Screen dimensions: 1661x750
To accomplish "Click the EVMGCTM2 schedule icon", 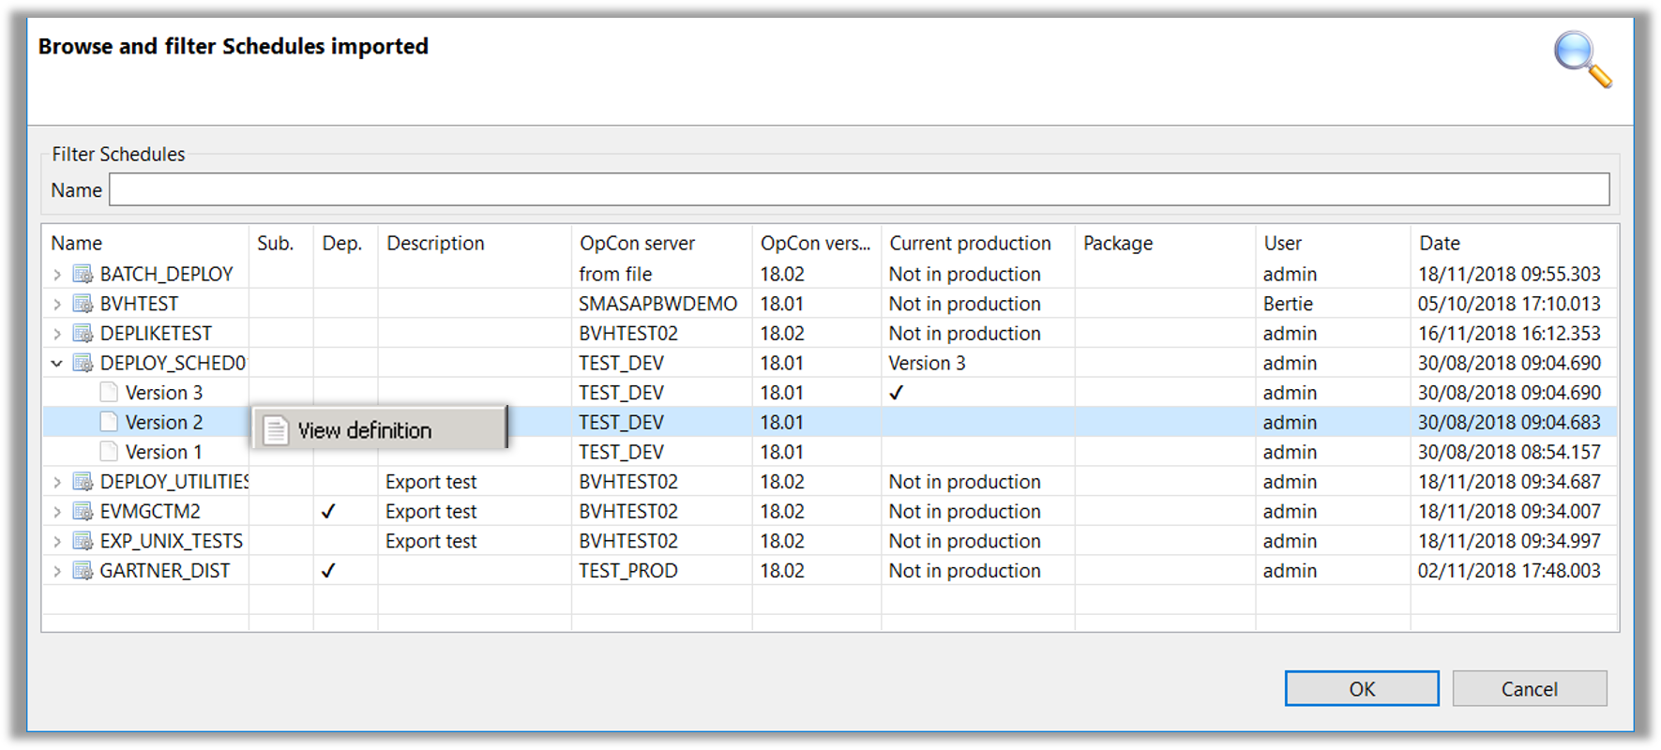I will [83, 512].
